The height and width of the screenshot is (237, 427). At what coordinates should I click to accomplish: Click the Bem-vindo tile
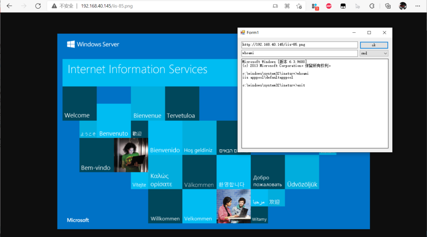point(97,155)
